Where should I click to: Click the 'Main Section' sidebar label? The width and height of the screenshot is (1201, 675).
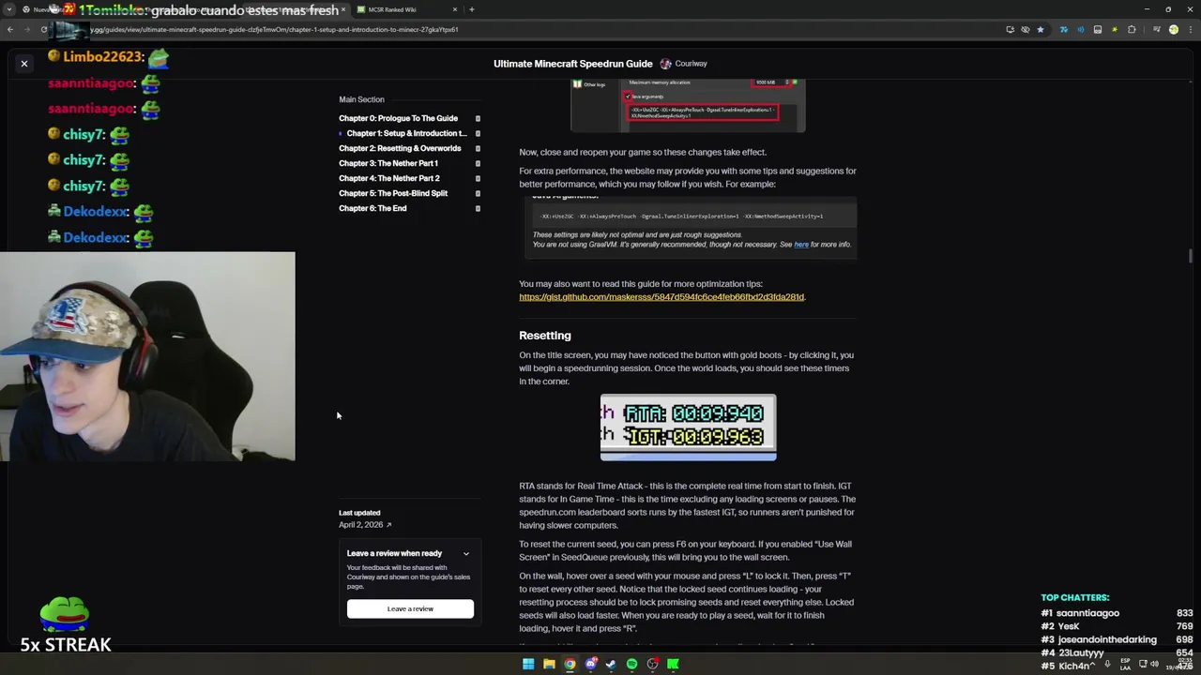361,99
